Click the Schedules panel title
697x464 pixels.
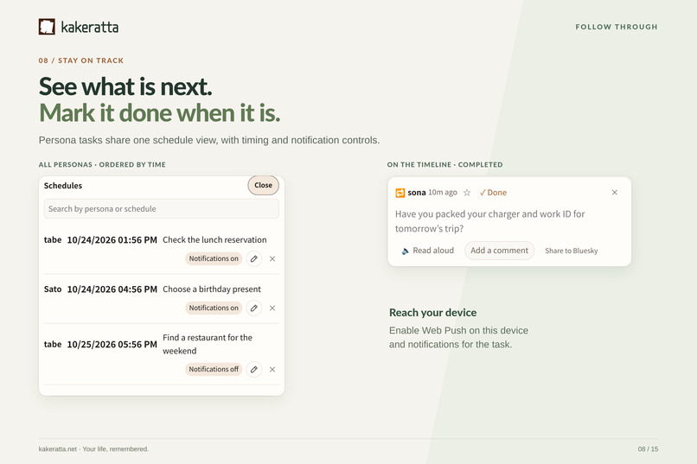[x=62, y=186]
